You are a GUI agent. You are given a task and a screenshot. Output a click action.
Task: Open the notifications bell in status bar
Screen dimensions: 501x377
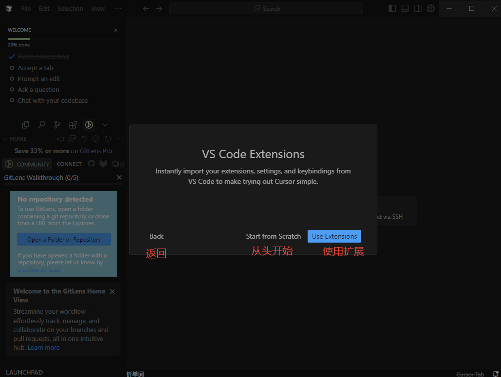(496, 374)
